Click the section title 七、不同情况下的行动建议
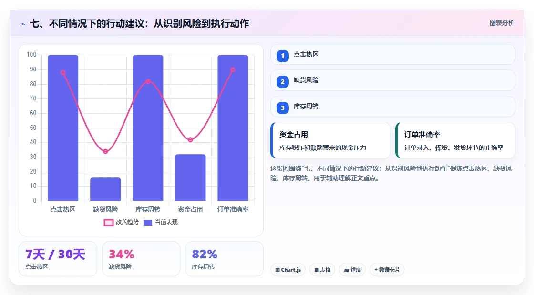The width and height of the screenshot is (534, 295). (x=140, y=23)
